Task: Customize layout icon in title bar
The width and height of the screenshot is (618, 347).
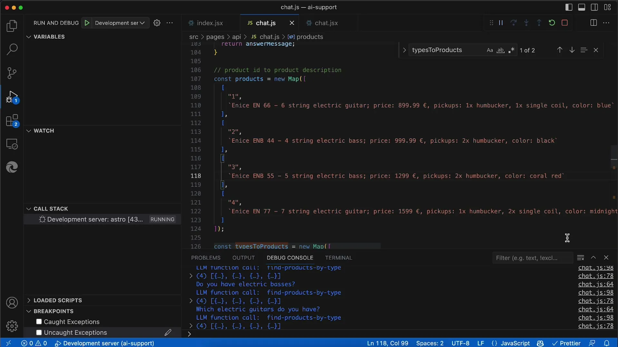Action: (x=607, y=7)
